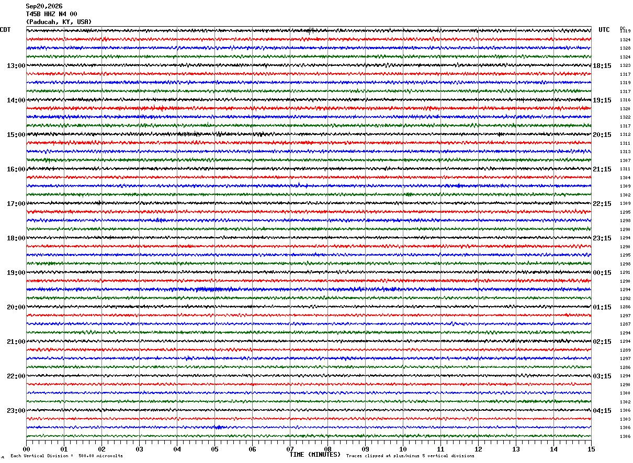The width and height of the screenshot is (633, 463).
Task: Select minute marker 10 on time axis
Action: pos(403,449)
